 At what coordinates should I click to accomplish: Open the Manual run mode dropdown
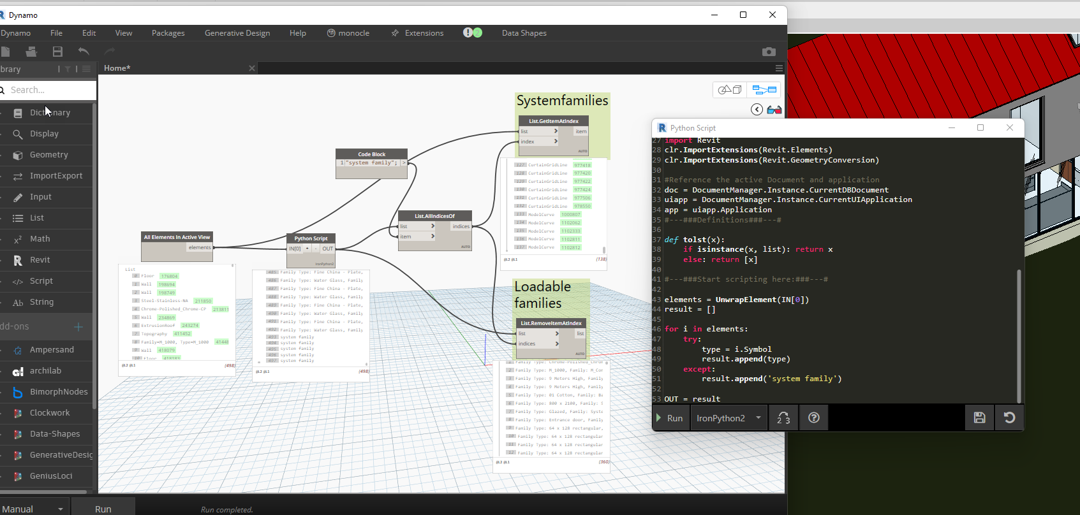(x=33, y=509)
